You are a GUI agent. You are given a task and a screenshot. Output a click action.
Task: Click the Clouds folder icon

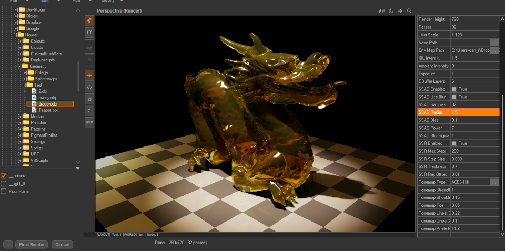tap(26, 47)
